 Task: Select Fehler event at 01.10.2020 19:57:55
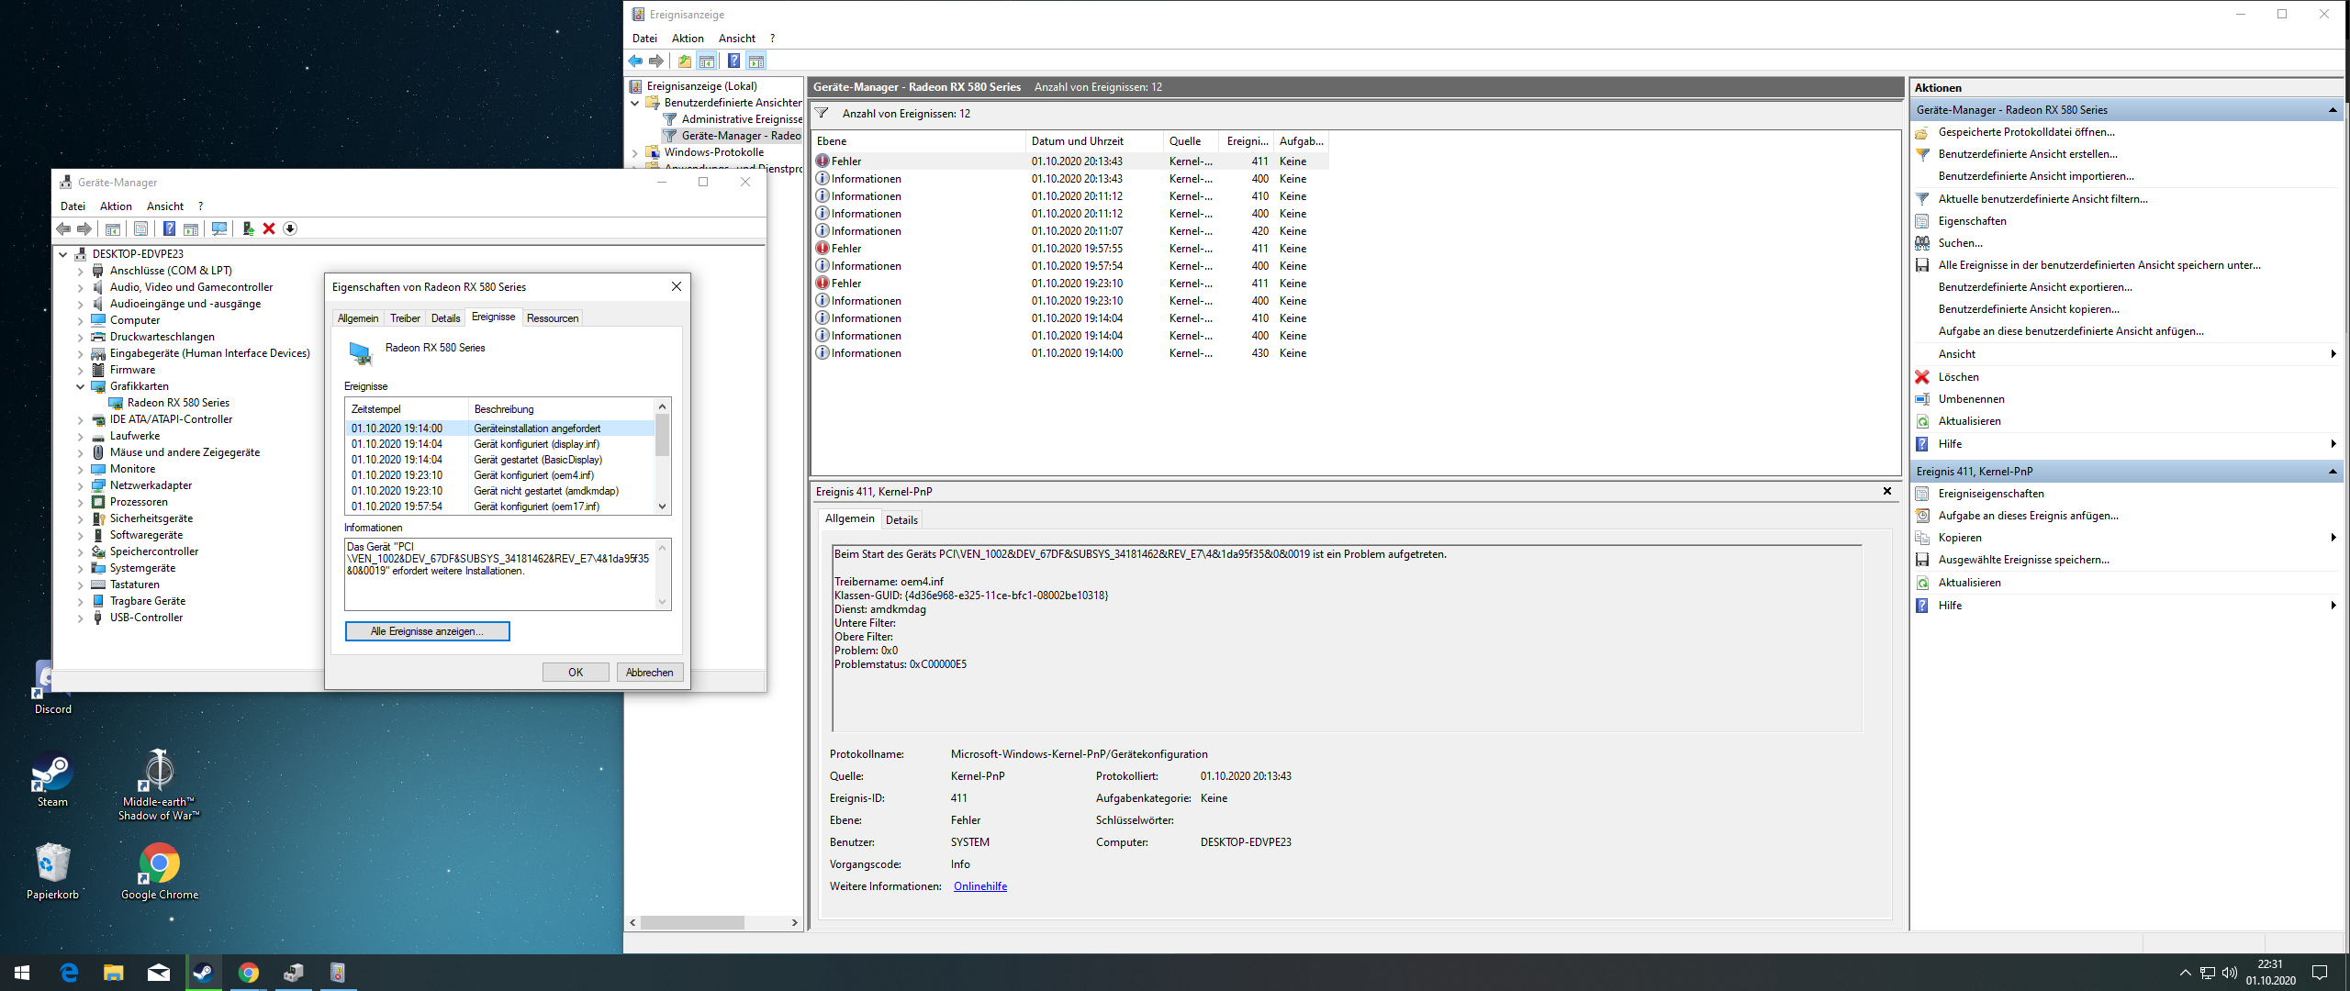[x=1070, y=249]
